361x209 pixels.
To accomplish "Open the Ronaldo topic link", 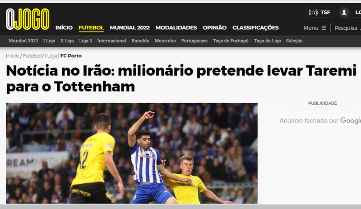I will (140, 41).
